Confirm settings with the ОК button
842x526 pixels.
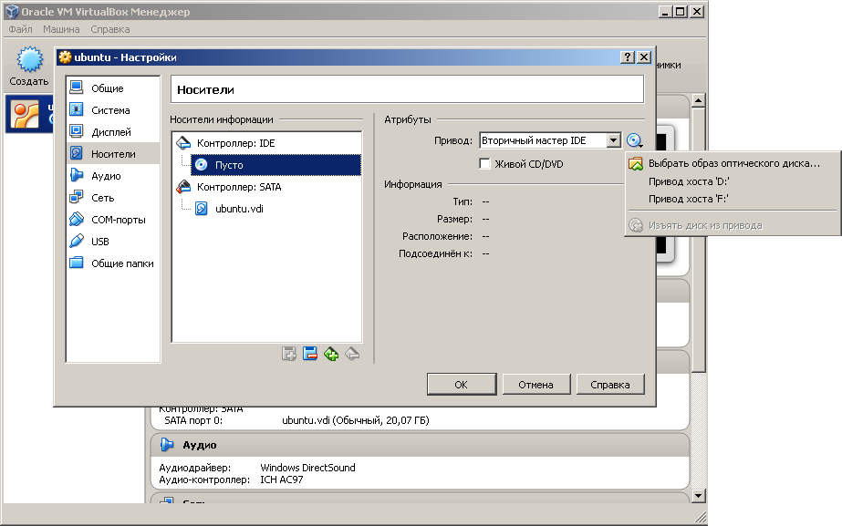[462, 385]
